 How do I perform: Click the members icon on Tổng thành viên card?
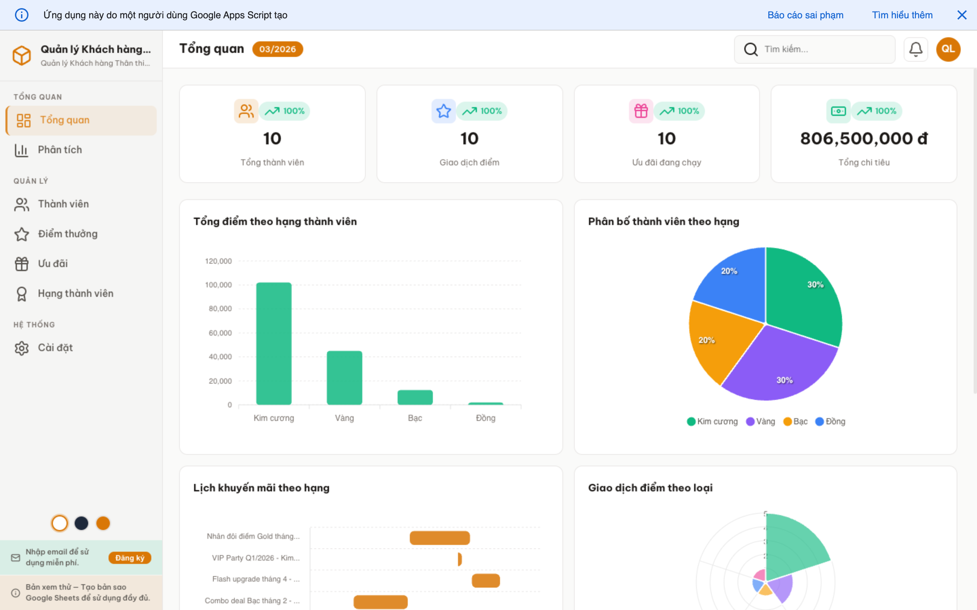(246, 111)
